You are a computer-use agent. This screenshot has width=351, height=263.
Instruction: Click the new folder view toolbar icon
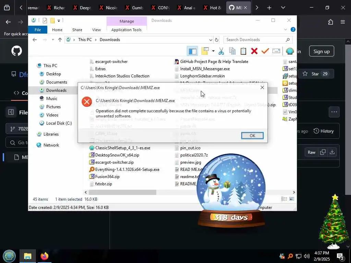pos(205,51)
